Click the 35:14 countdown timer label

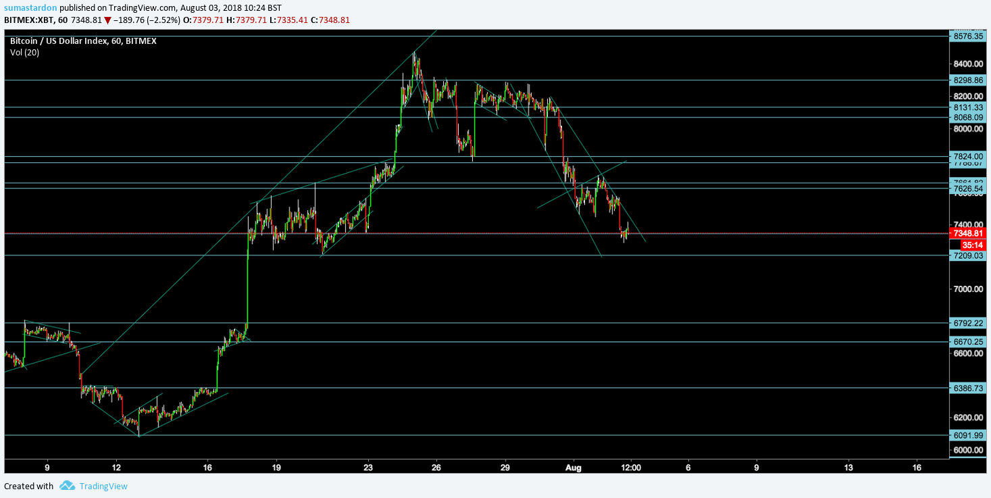click(x=971, y=245)
